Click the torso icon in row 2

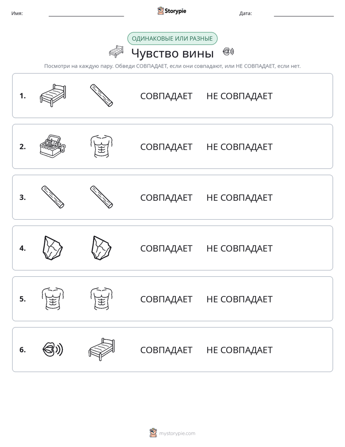pos(101,146)
